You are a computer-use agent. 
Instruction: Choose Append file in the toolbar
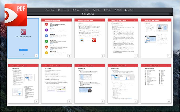63,10
